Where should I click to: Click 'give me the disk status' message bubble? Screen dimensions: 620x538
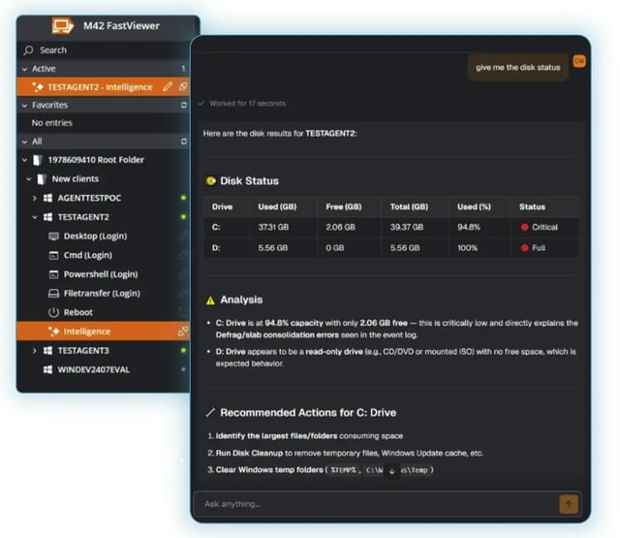pyautogui.click(x=518, y=68)
